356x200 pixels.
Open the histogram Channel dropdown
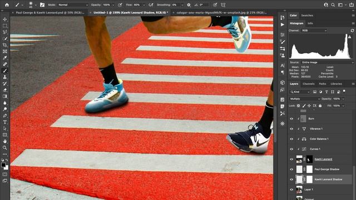tap(314, 31)
